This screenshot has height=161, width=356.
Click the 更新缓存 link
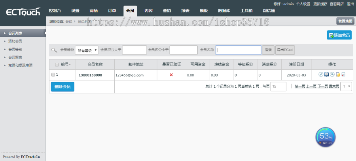(x=320, y=4)
